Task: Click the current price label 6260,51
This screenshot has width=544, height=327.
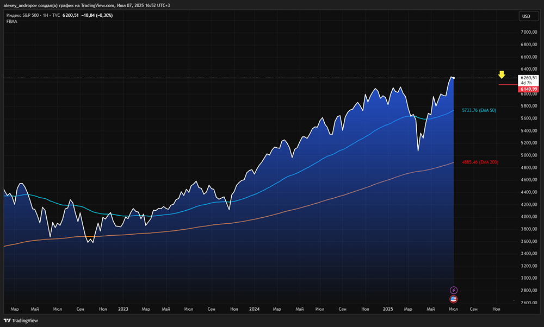Action: (x=528, y=78)
